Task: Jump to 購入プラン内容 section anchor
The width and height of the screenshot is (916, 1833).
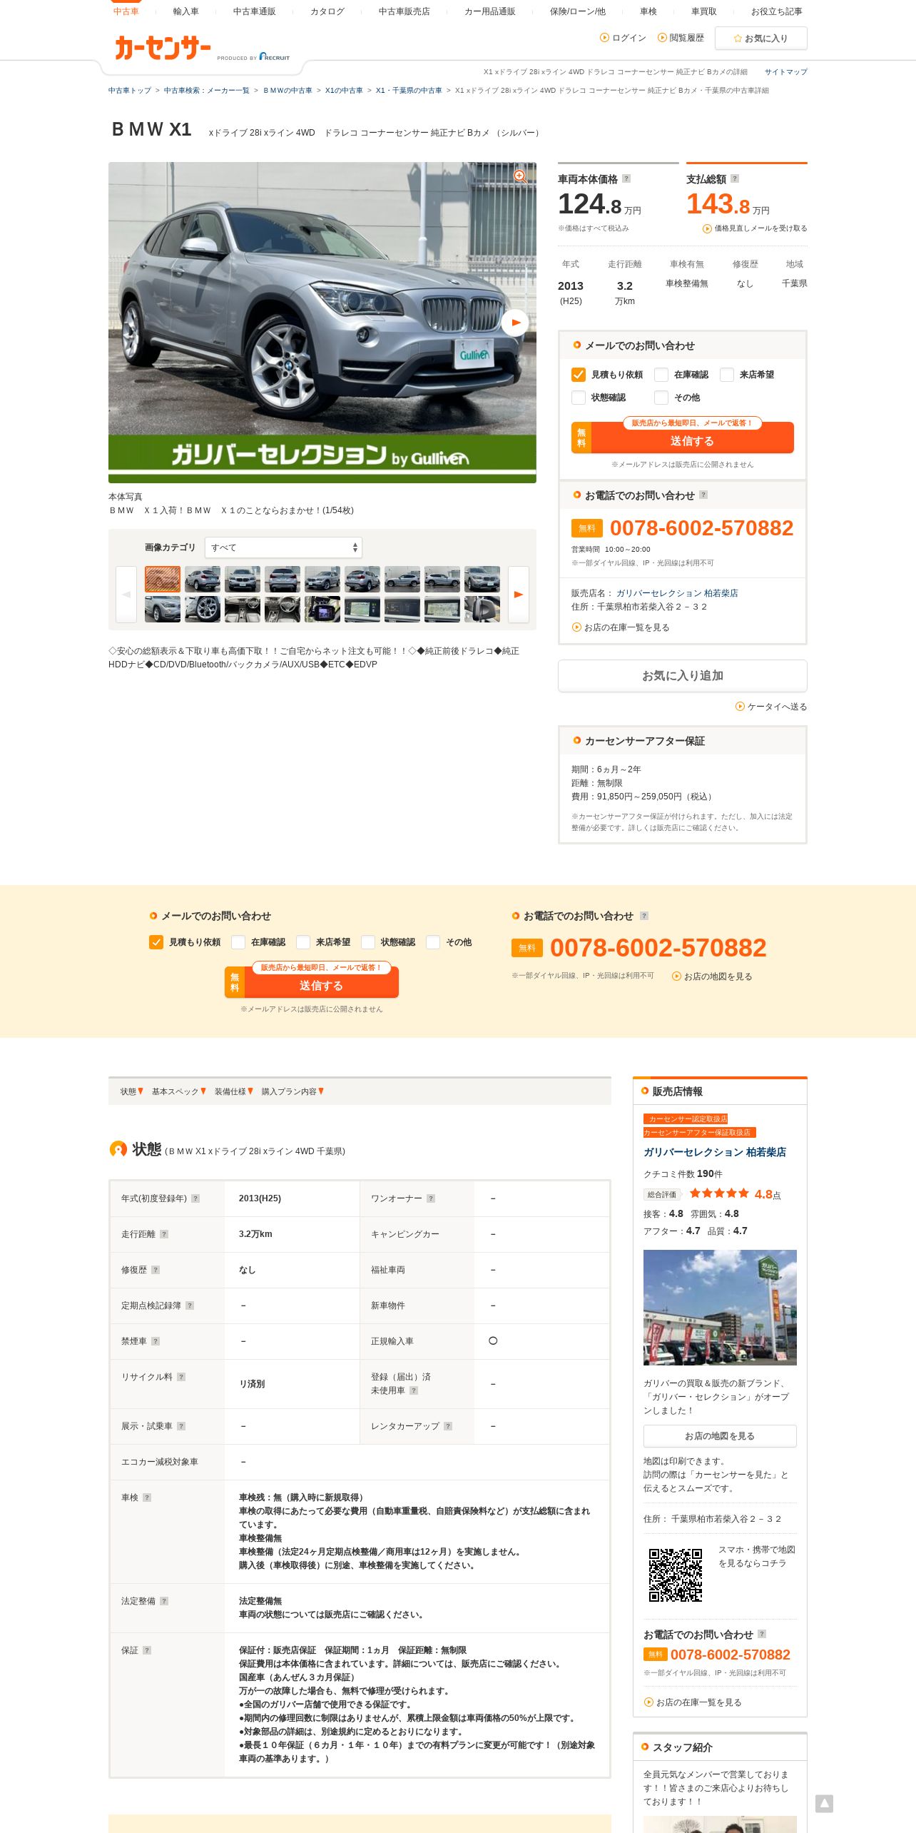Action: click(x=292, y=1091)
